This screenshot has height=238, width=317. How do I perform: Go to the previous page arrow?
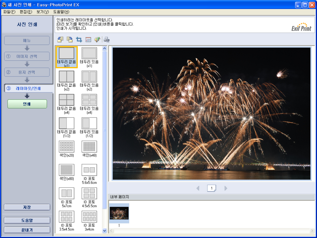pyautogui.click(x=198, y=188)
